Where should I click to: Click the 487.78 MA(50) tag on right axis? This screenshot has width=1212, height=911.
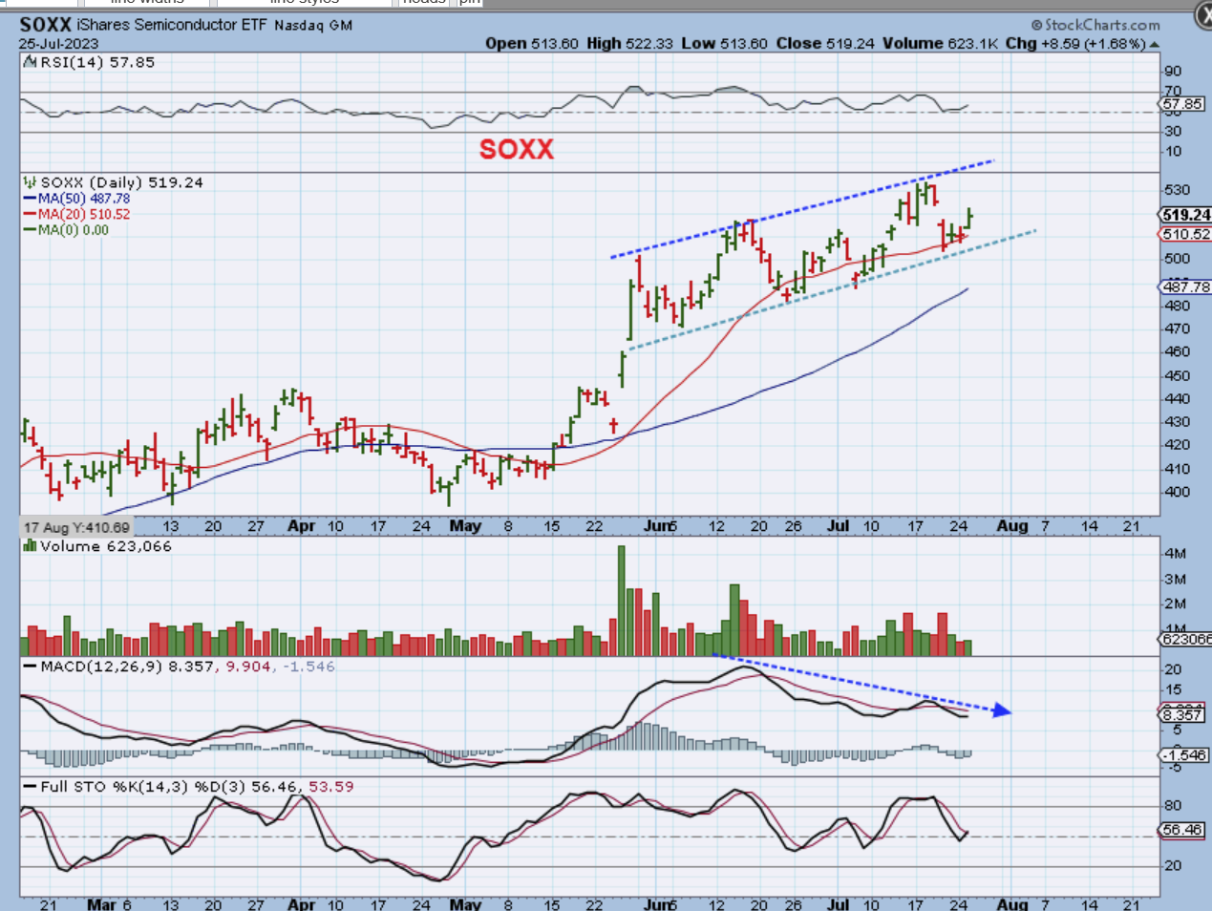click(x=1186, y=286)
